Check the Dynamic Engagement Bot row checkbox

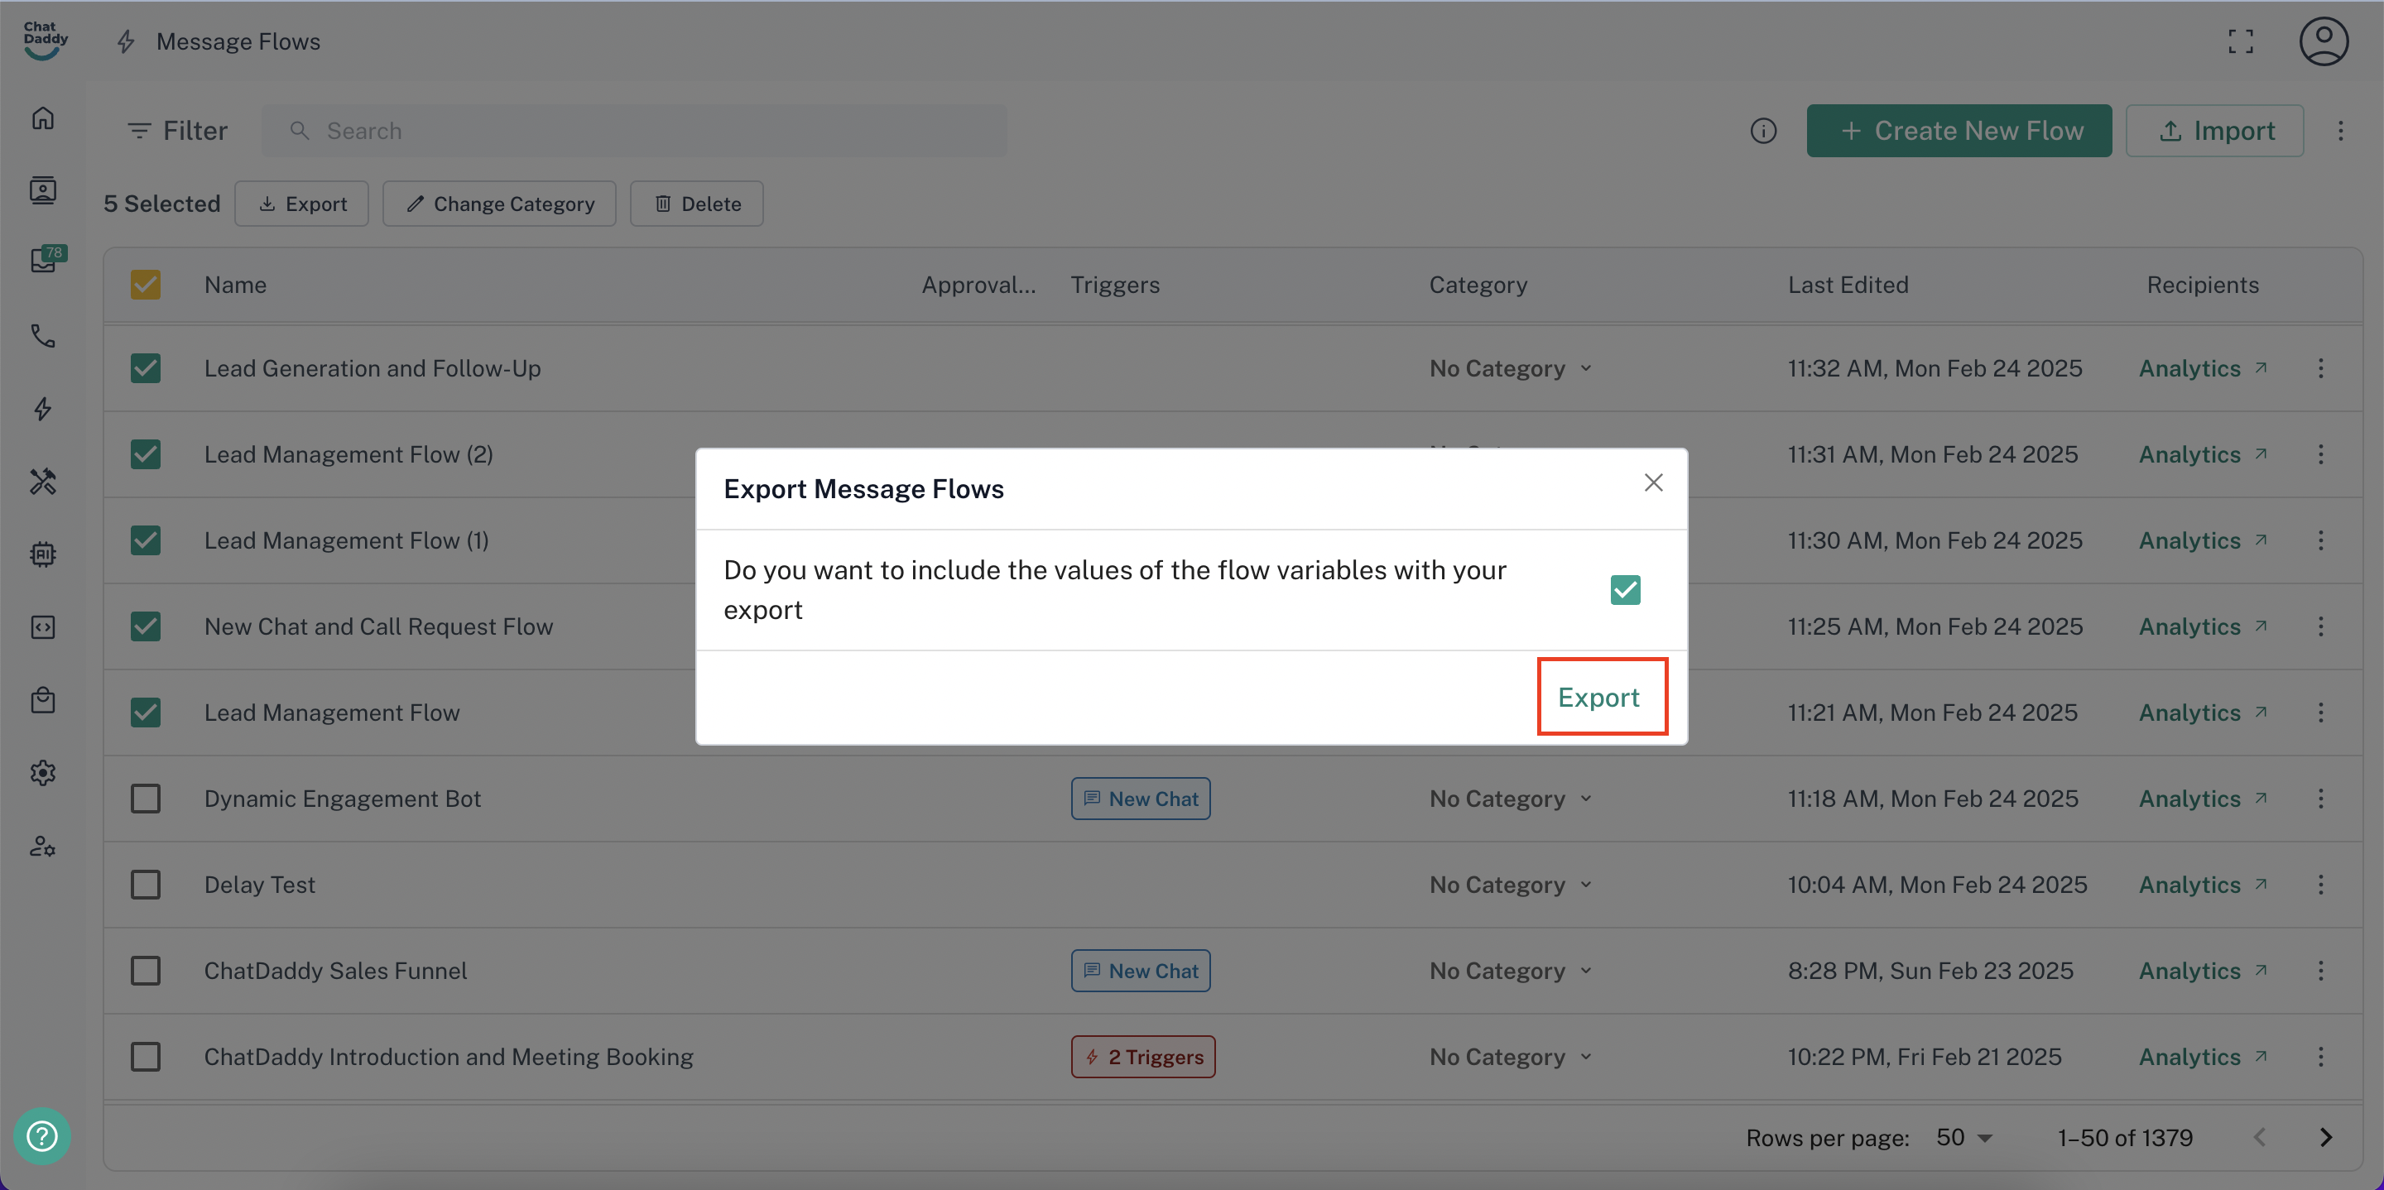(x=146, y=799)
